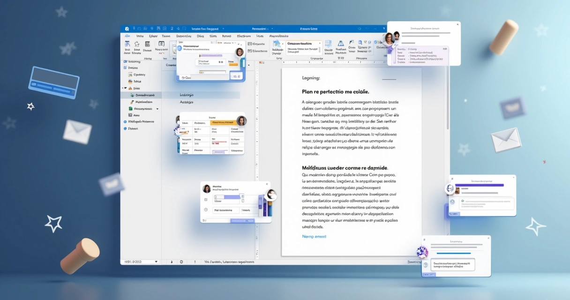
Task: Click the blue link below the document text
Action: tap(314, 237)
